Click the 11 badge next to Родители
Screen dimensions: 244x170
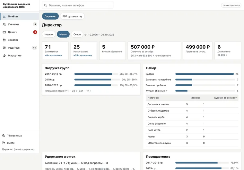(x=34, y=48)
